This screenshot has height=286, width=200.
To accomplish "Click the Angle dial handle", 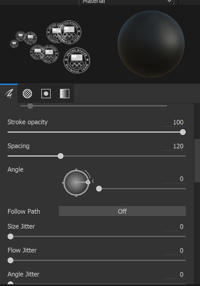I will click(88, 182).
